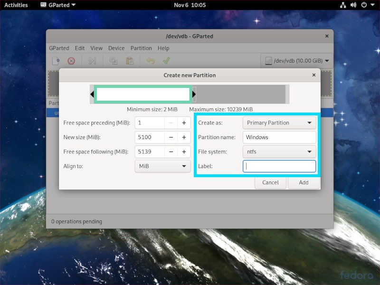Click the Undo operation arrow icon
The width and height of the screenshot is (380, 285).
151,61
